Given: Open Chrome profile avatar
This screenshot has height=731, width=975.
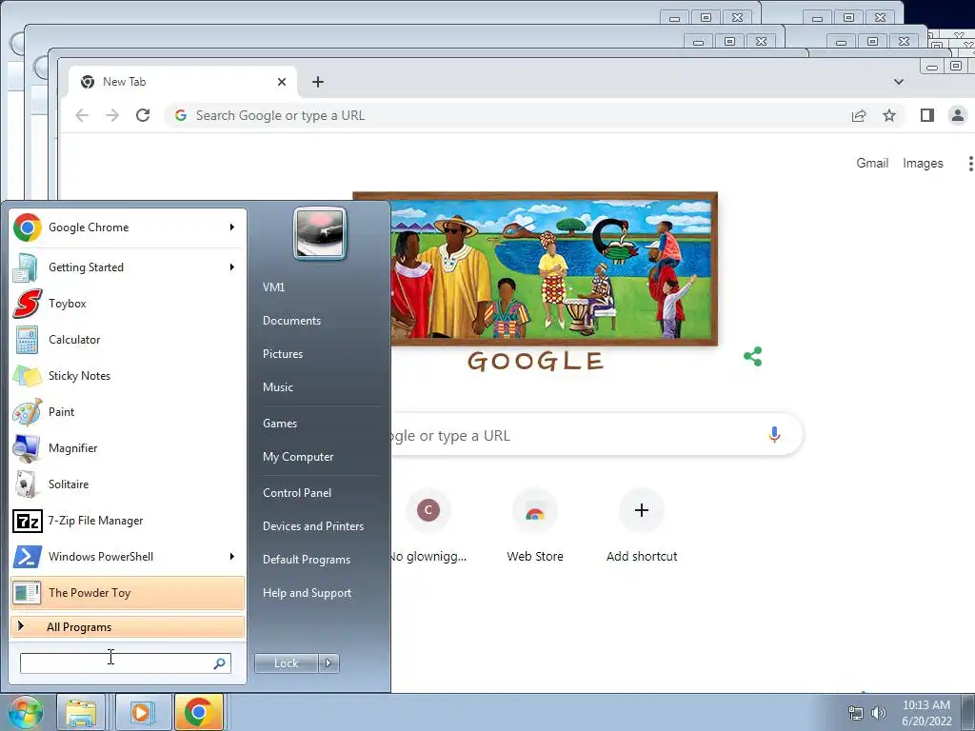Looking at the screenshot, I should pyautogui.click(x=958, y=115).
